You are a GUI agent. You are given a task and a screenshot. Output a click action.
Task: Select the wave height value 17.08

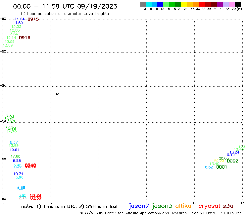point(16,156)
